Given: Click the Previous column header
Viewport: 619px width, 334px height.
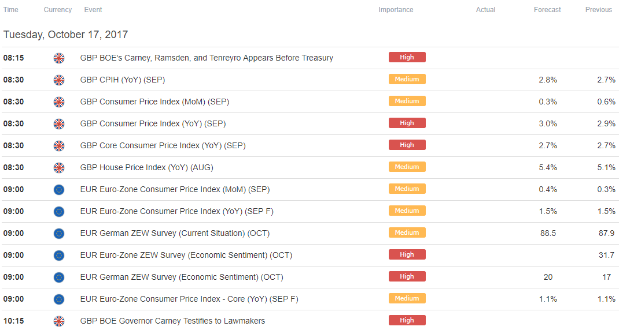Looking at the screenshot, I should pyautogui.click(x=599, y=10).
